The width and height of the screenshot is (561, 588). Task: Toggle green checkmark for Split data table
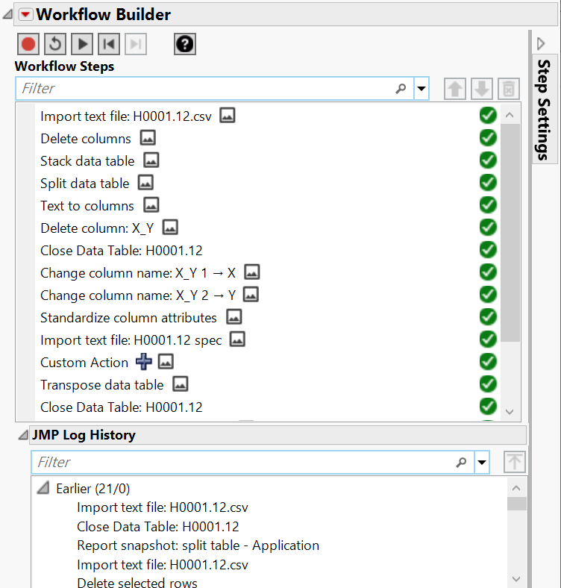tap(488, 183)
